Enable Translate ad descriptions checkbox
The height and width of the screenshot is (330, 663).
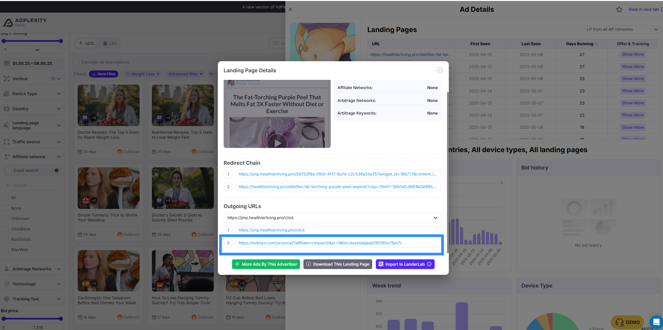(76, 62)
